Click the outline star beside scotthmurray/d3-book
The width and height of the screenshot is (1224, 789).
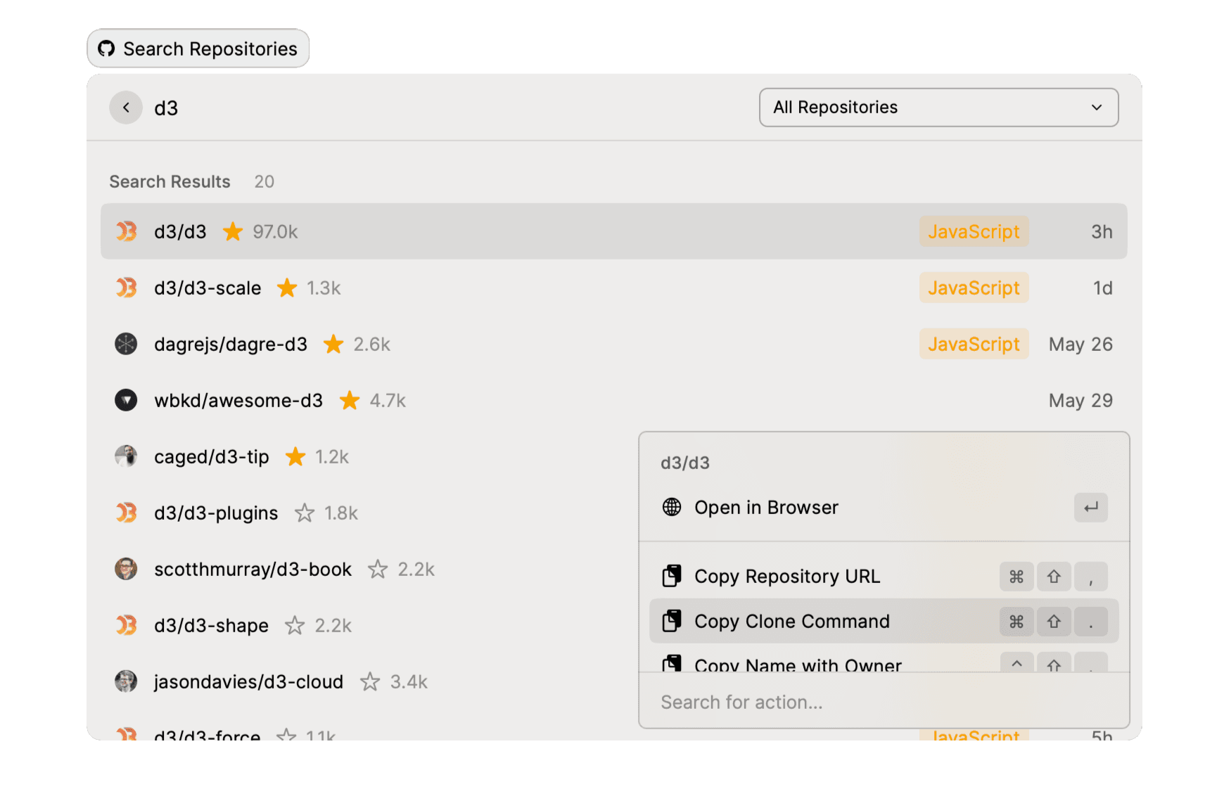point(378,569)
